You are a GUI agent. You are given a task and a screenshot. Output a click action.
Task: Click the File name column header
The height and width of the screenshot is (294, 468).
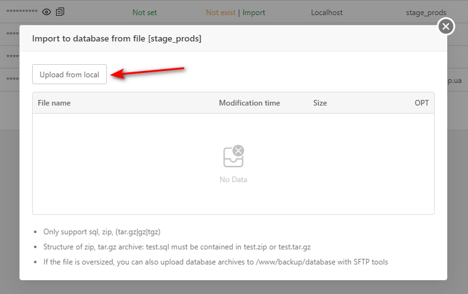[x=54, y=103]
